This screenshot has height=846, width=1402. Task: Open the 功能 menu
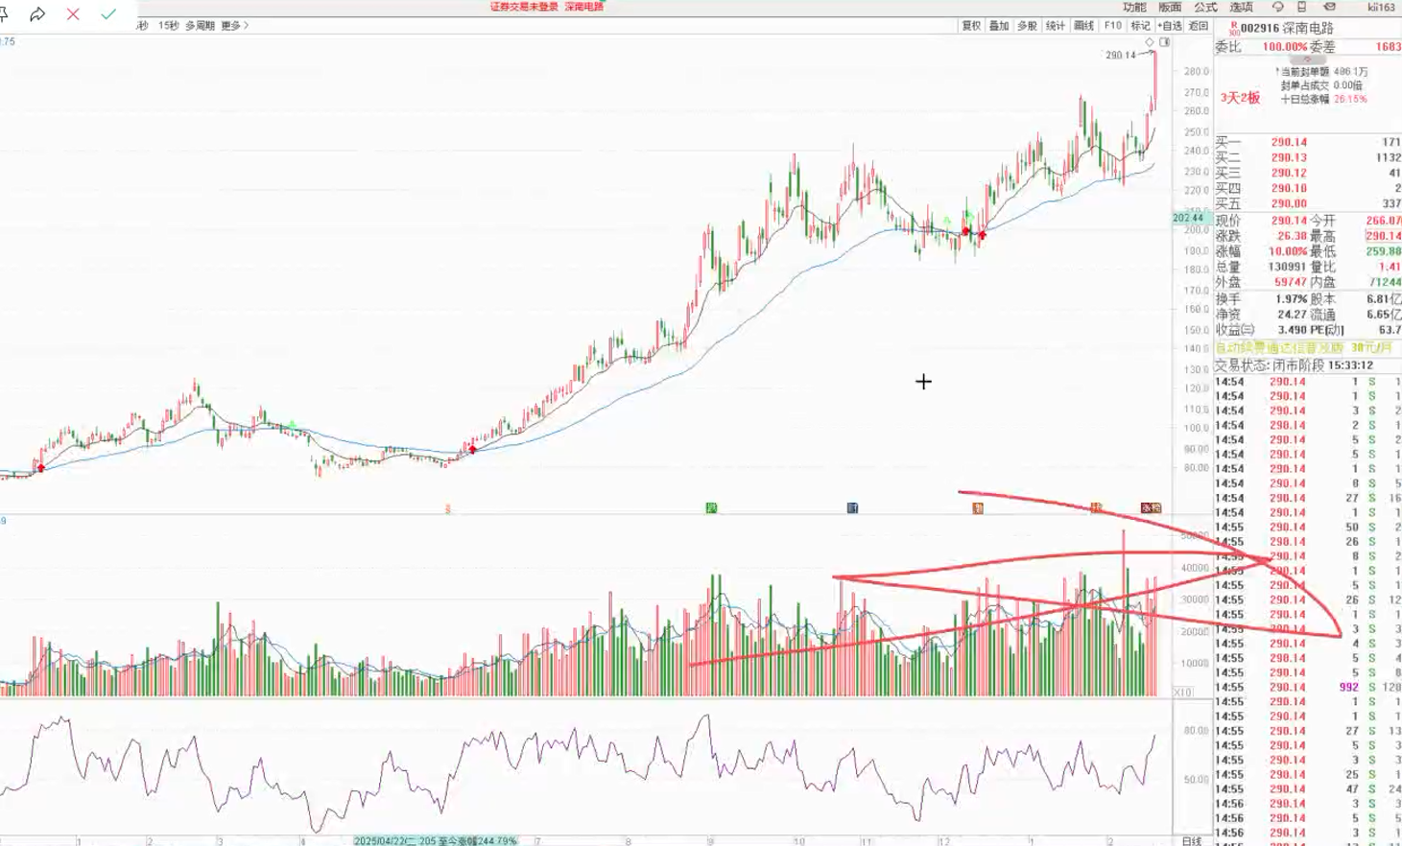[1134, 7]
